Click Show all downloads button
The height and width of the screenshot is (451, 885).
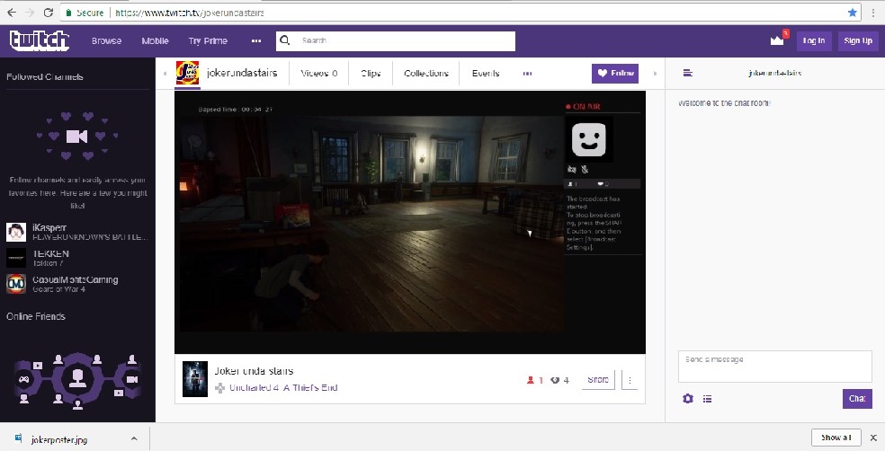tap(836, 438)
